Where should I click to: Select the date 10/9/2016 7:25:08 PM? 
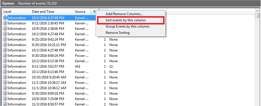pyautogui.click(x=48, y=99)
